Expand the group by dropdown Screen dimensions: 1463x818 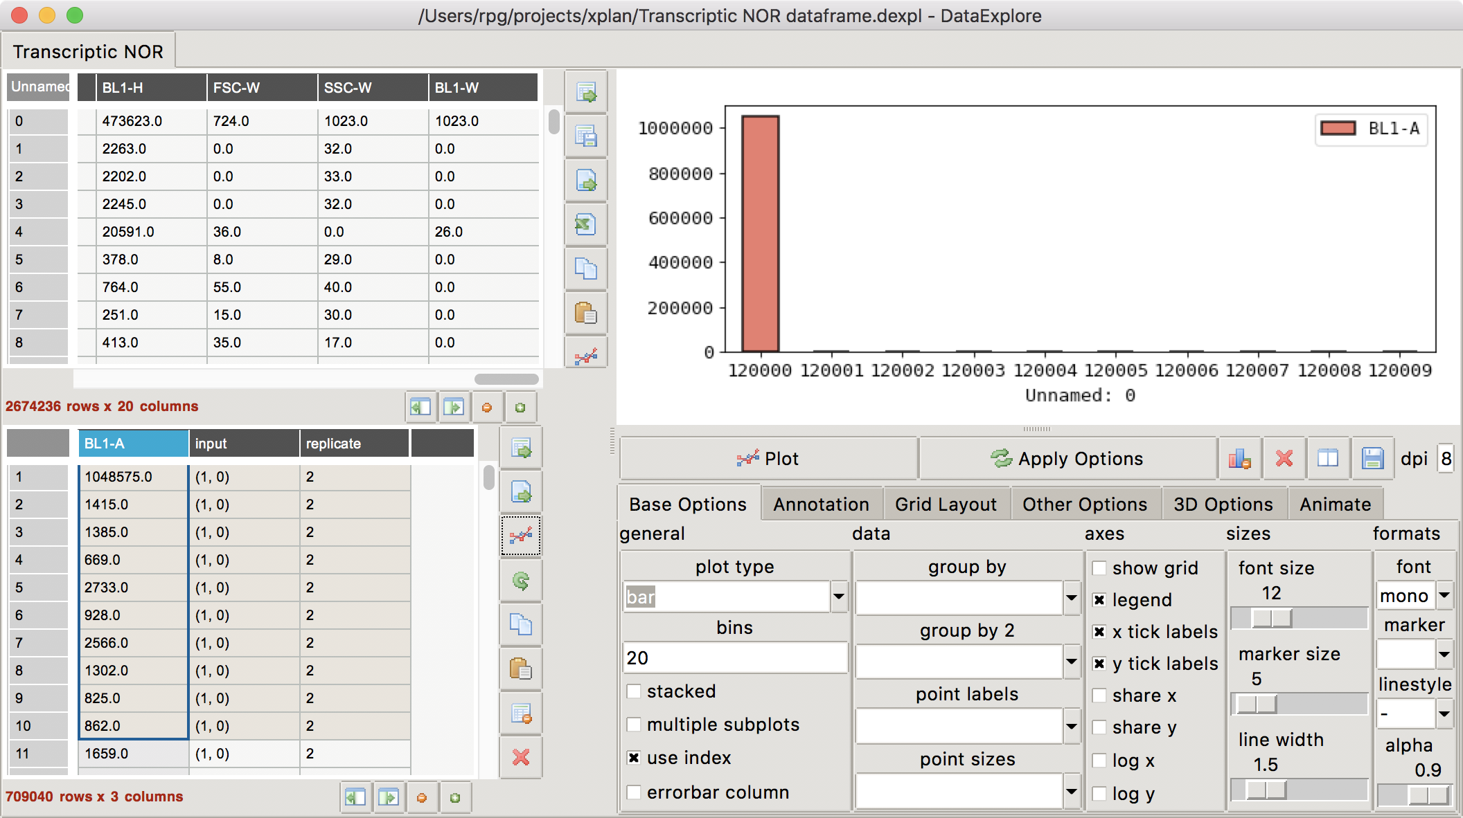tap(1072, 597)
